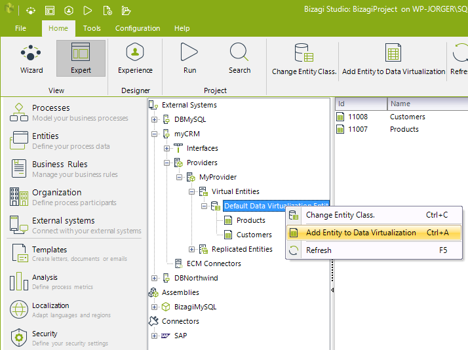The image size is (468, 350).
Task: Switch to the Home ribbon tab
Action: pyautogui.click(x=58, y=28)
